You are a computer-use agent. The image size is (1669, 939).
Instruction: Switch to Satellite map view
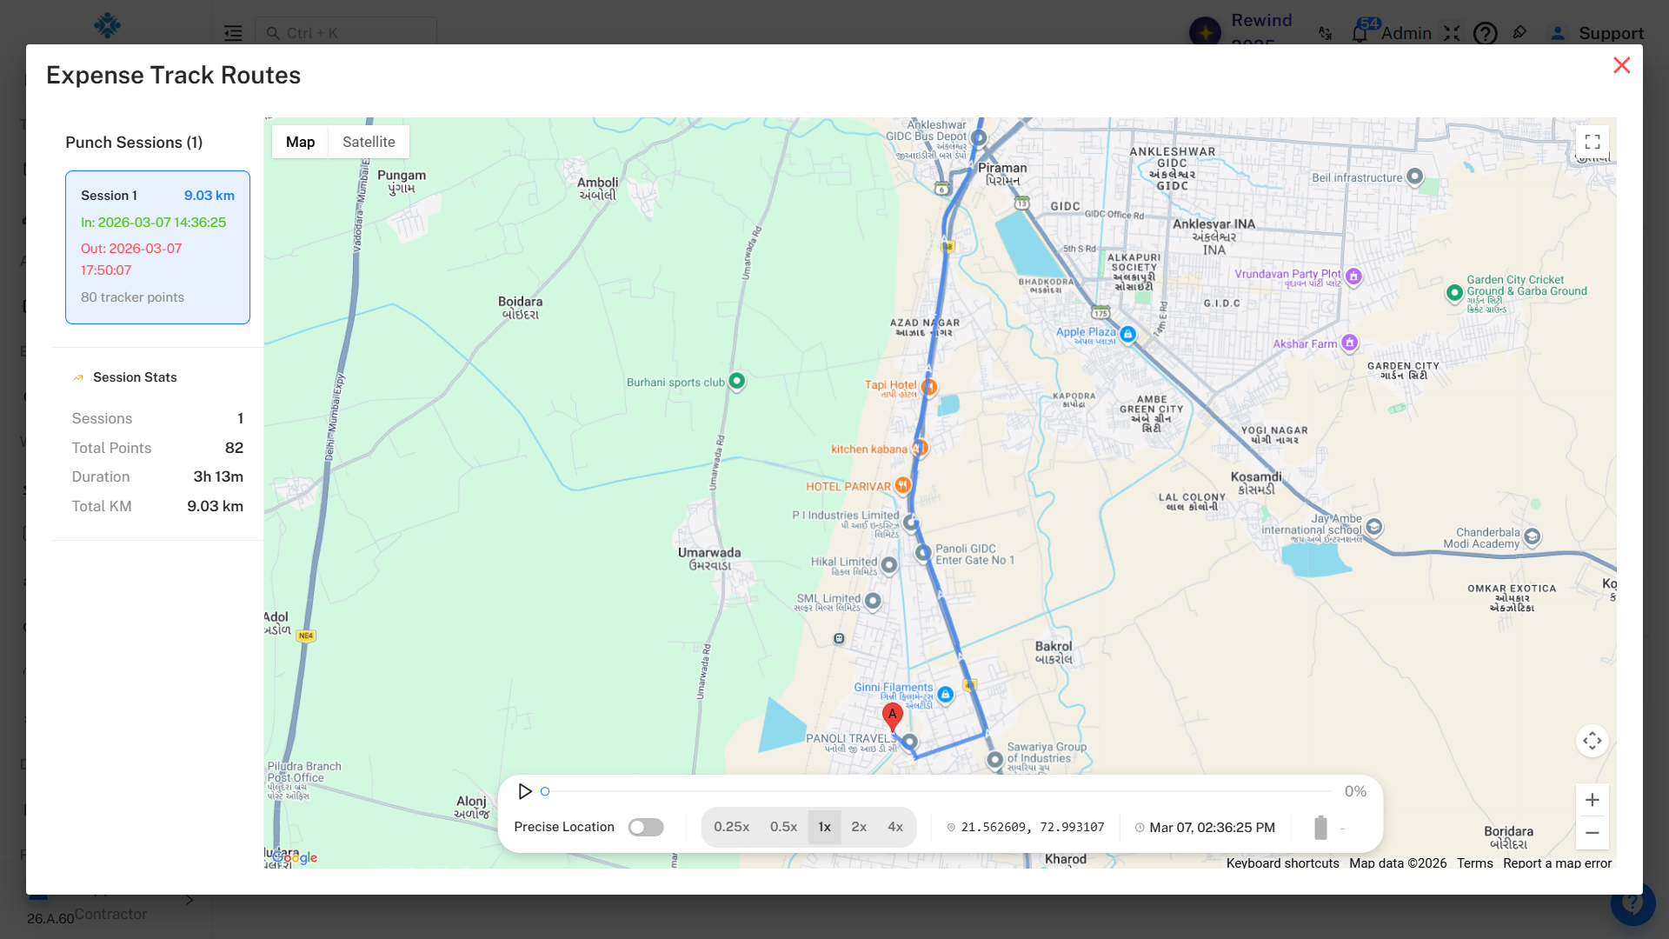pos(369,142)
